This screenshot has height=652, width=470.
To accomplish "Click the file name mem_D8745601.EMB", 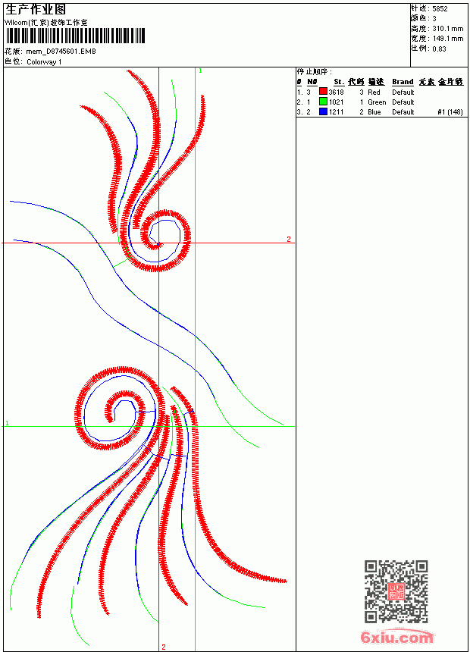I will click(61, 52).
